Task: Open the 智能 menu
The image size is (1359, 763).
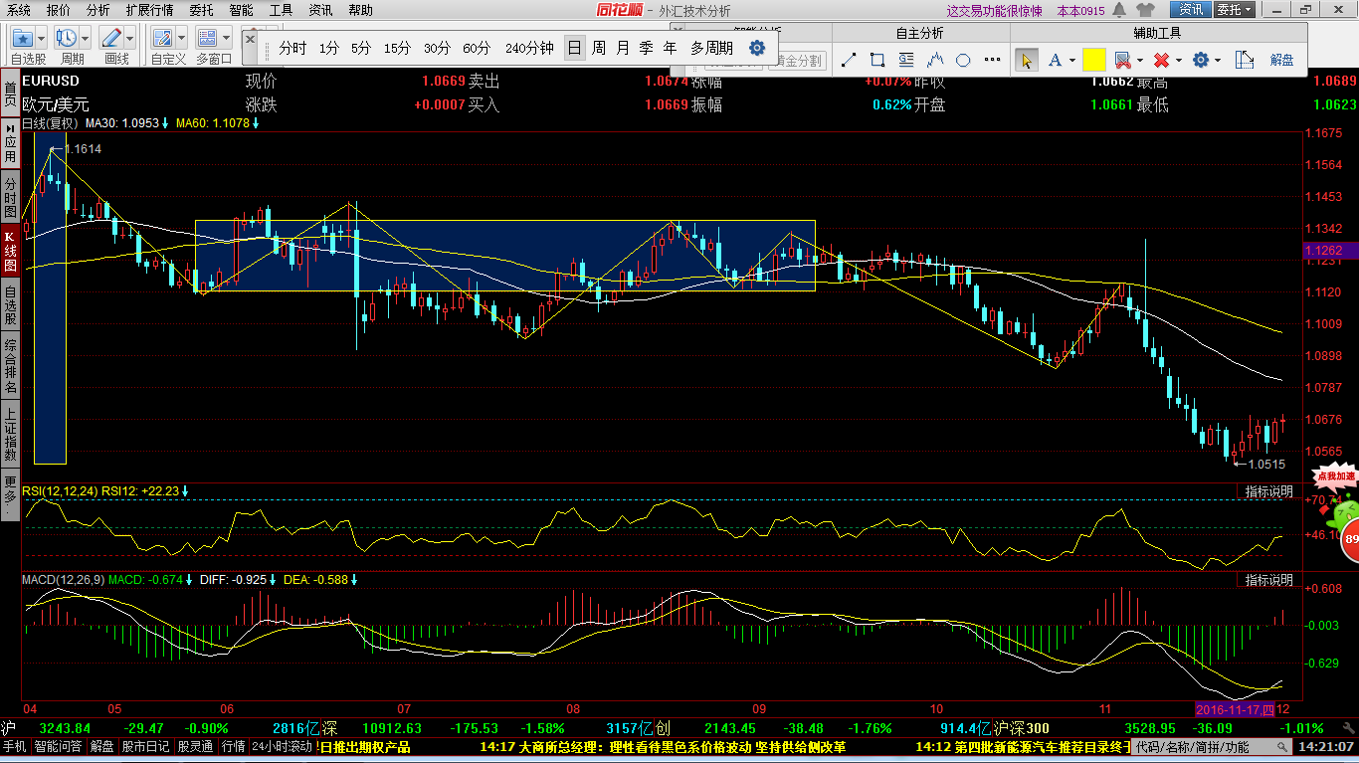Action: [x=241, y=10]
